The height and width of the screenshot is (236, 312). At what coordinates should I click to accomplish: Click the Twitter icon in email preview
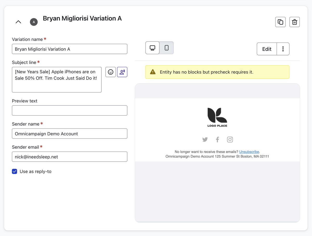(x=205, y=140)
